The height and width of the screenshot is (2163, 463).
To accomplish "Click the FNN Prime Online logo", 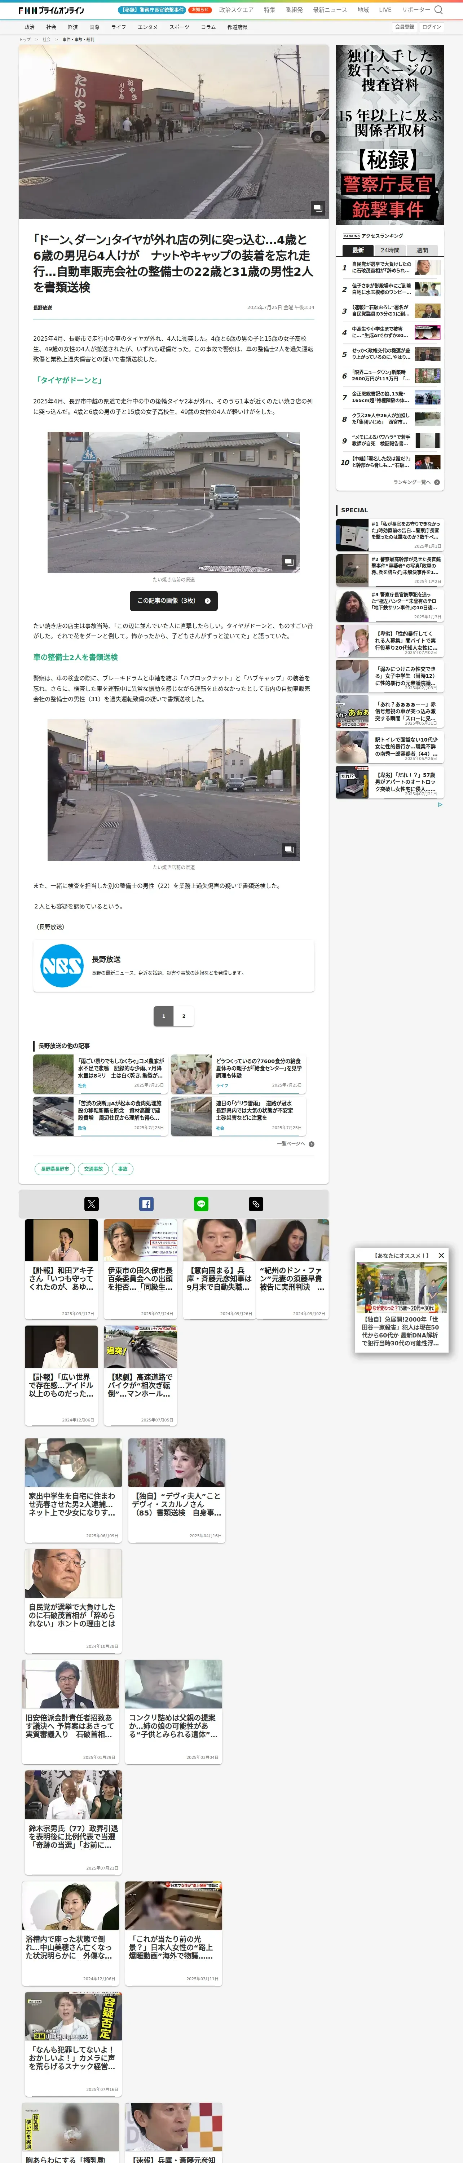I will click(x=51, y=10).
